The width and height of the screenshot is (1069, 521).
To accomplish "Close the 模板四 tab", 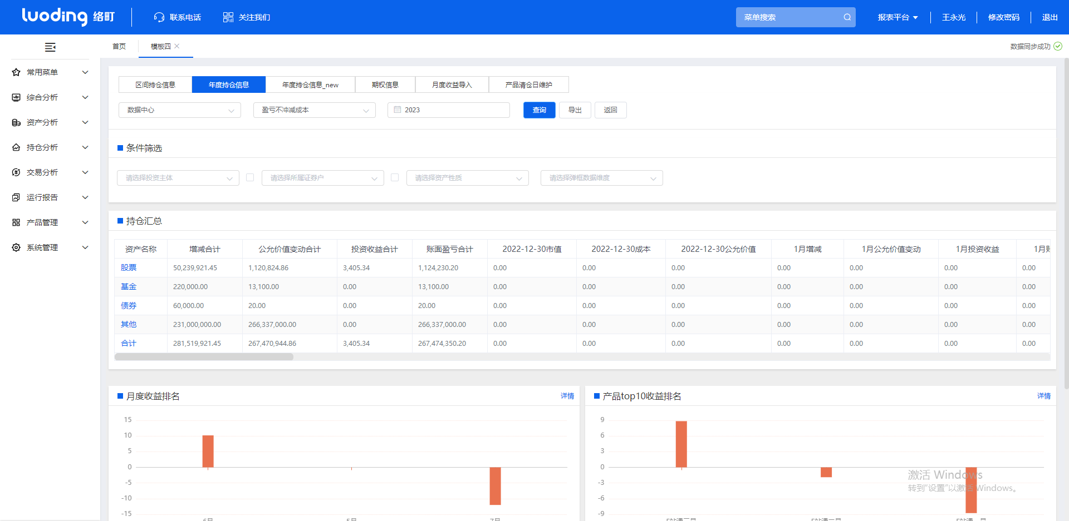I will tap(177, 46).
